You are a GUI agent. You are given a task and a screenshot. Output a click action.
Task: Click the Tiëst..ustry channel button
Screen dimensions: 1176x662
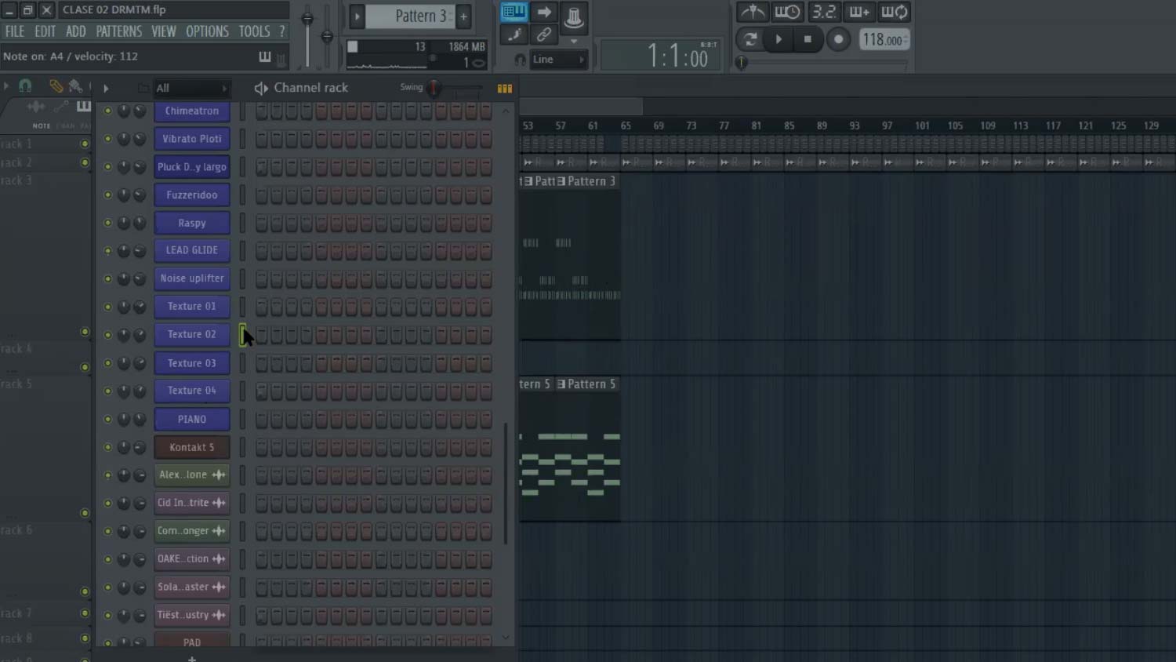(x=192, y=615)
